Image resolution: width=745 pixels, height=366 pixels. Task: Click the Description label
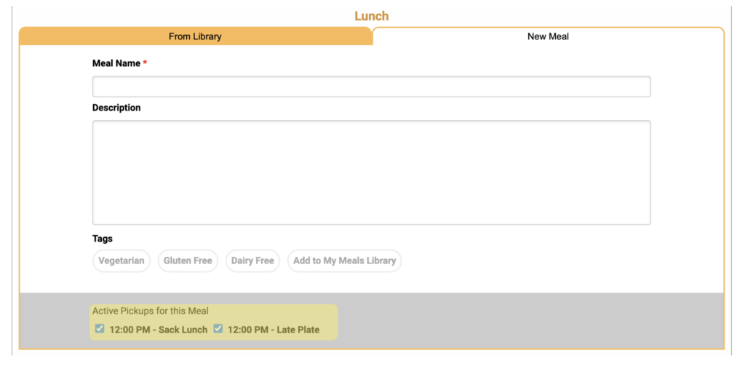116,108
